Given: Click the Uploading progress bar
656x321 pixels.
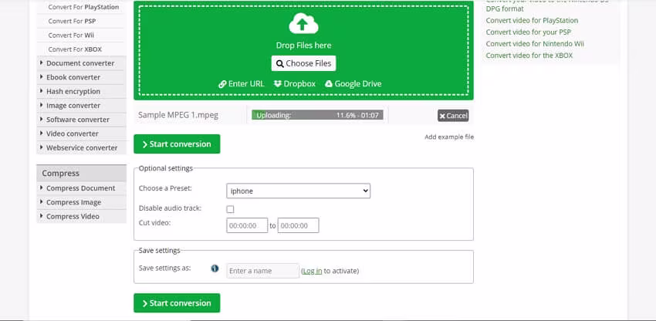Looking at the screenshot, I should [x=317, y=115].
